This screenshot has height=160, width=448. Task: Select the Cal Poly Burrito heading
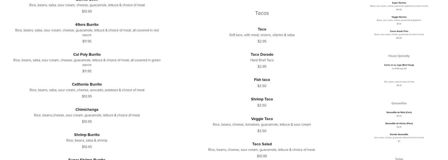pos(87,54)
